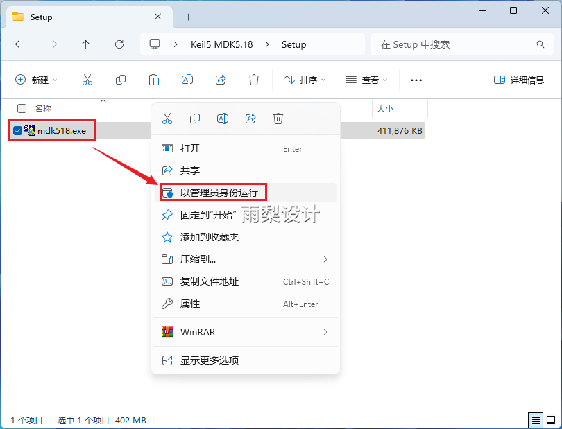This screenshot has height=429, width=562.
Task: Switch to large icons view in status bar
Action: click(x=552, y=420)
